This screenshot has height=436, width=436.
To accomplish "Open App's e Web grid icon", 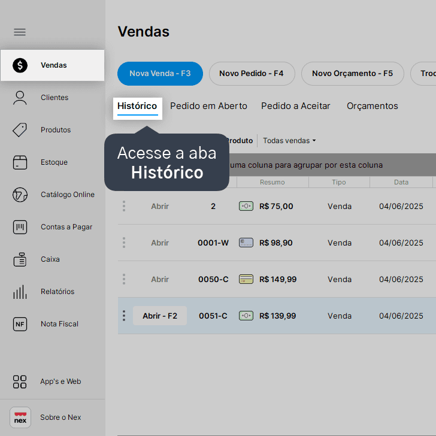I will pyautogui.click(x=20, y=381).
